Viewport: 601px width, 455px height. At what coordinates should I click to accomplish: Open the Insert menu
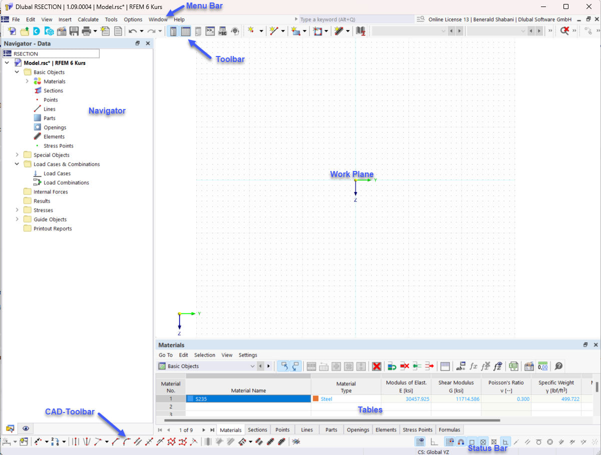(x=65, y=19)
